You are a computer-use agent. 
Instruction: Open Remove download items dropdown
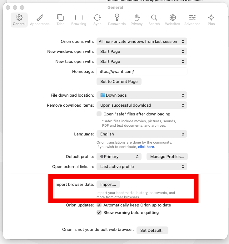click(142, 105)
